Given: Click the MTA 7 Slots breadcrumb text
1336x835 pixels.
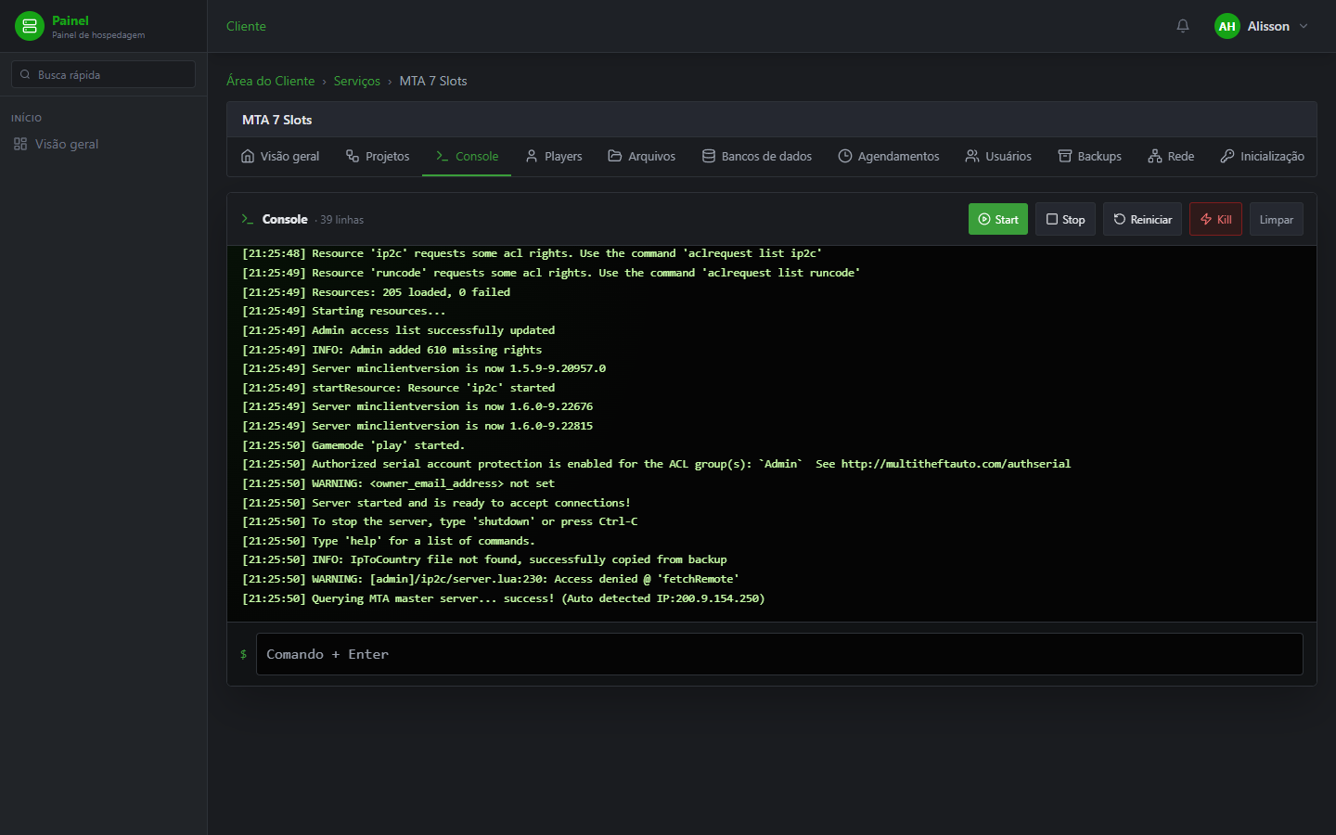Looking at the screenshot, I should (x=433, y=81).
